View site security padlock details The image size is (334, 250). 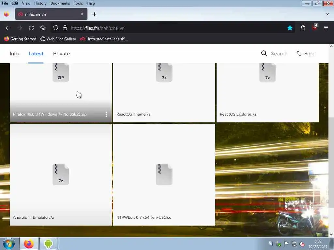[65, 28]
